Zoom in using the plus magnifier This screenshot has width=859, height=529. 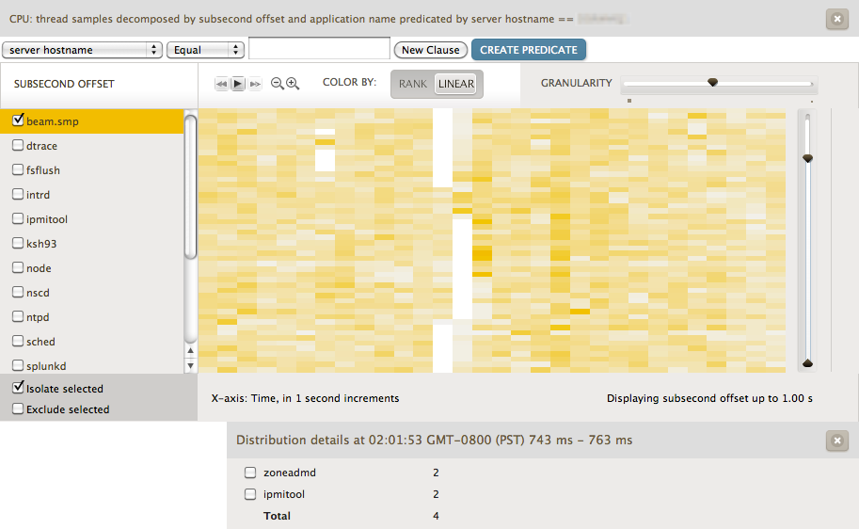point(293,84)
